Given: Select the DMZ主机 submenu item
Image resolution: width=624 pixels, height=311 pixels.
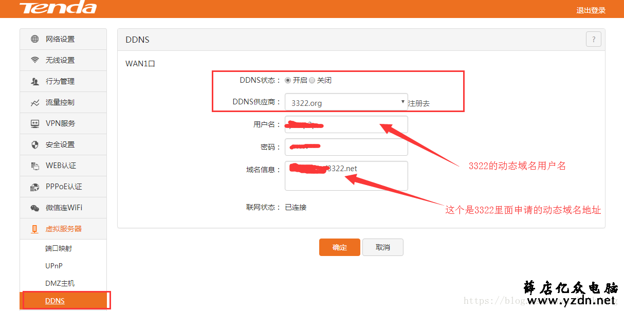Looking at the screenshot, I should point(60,283).
